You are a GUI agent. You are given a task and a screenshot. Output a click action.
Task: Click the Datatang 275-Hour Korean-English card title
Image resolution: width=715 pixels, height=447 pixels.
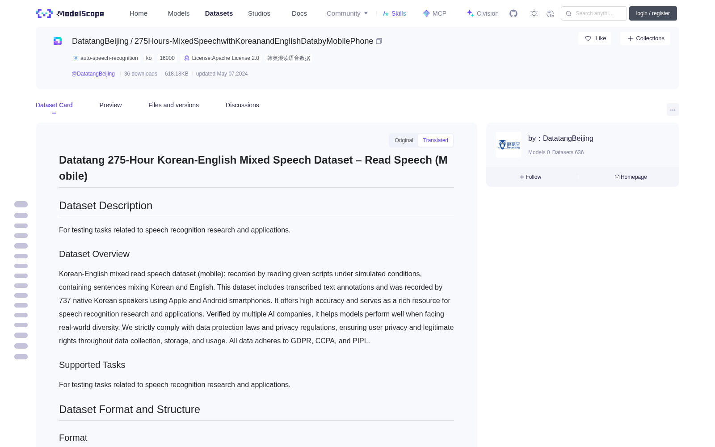(x=253, y=168)
